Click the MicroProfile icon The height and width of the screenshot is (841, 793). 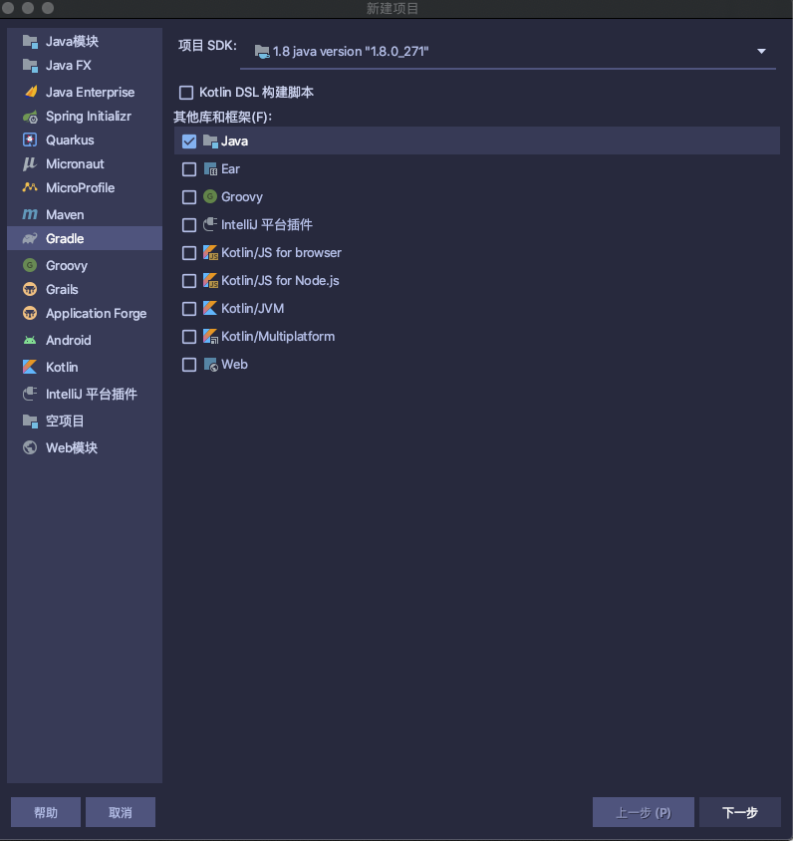(30, 187)
